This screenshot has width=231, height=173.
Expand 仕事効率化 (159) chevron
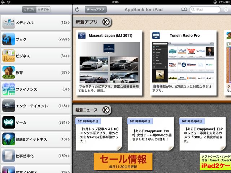pos(69,156)
